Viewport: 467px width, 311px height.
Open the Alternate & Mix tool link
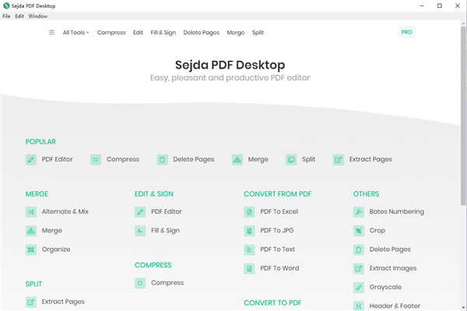pyautogui.click(x=65, y=211)
